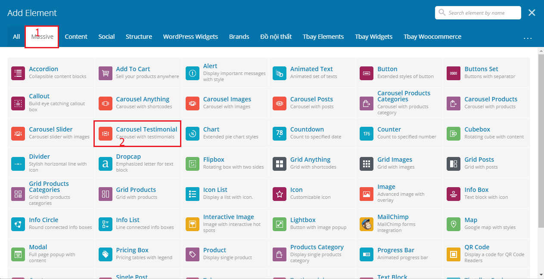Choose the Grid Products element
Viewport: 544px width, 279px height.
pos(137,194)
